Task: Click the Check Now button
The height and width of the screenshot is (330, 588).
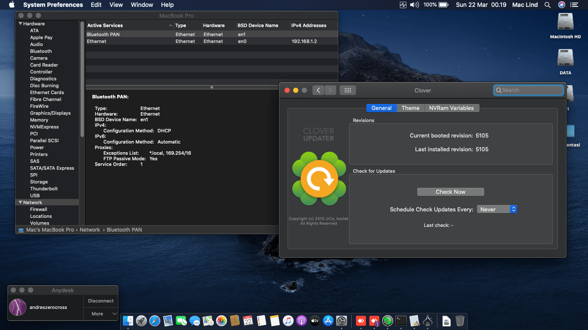Action: click(x=451, y=192)
